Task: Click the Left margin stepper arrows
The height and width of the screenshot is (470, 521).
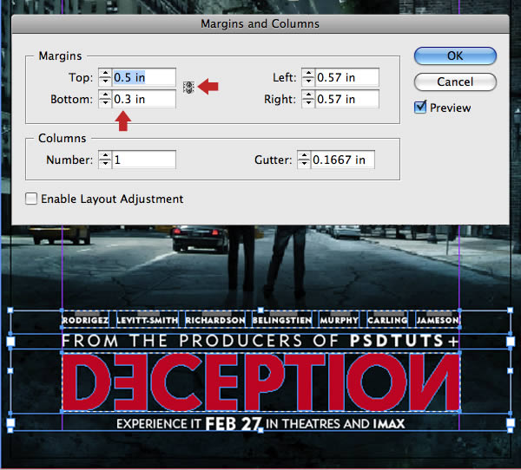Action: point(308,77)
